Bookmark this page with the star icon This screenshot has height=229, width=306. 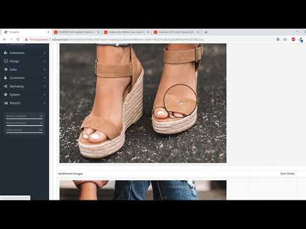(x=285, y=39)
